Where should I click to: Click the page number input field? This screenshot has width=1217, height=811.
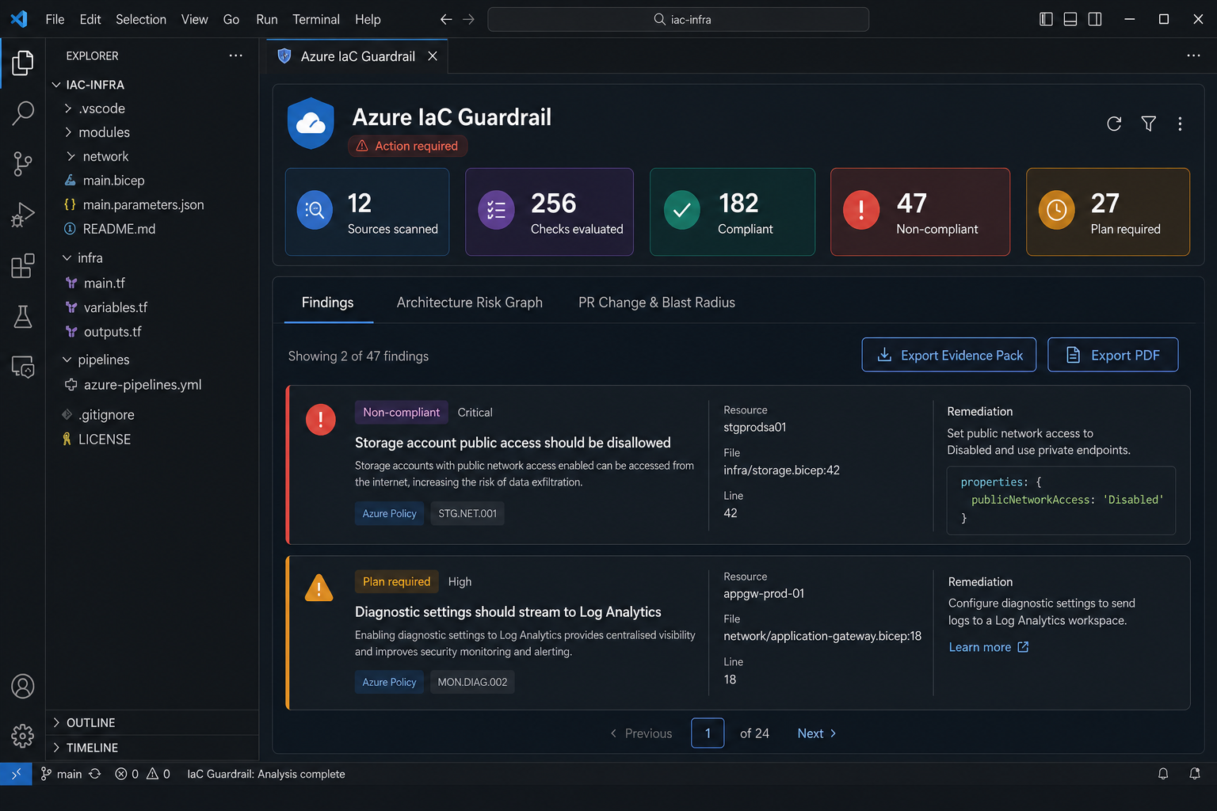(x=708, y=733)
